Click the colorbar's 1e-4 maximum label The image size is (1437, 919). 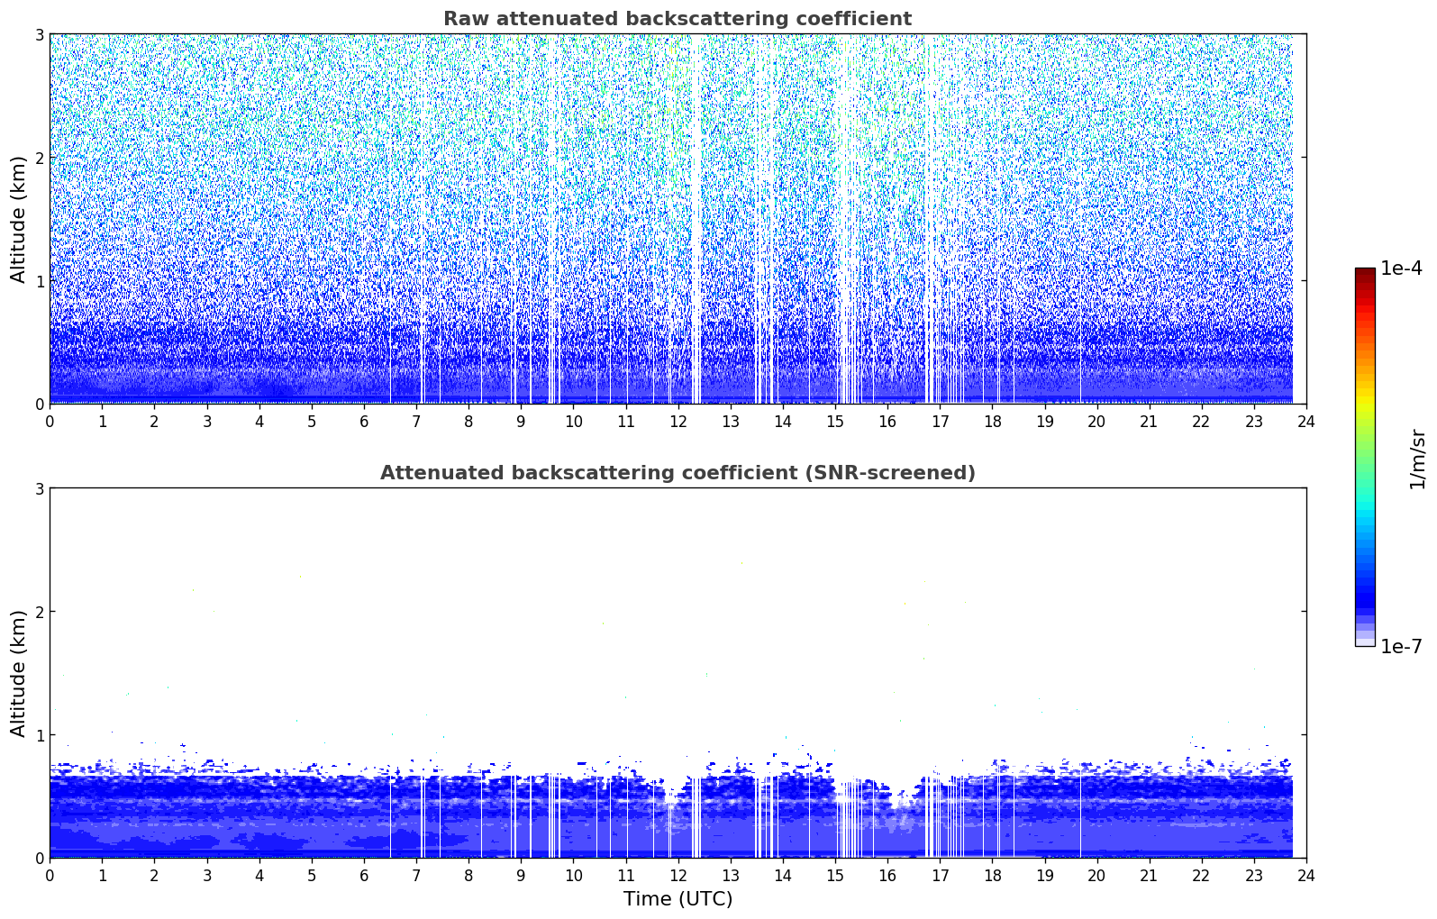click(1401, 268)
